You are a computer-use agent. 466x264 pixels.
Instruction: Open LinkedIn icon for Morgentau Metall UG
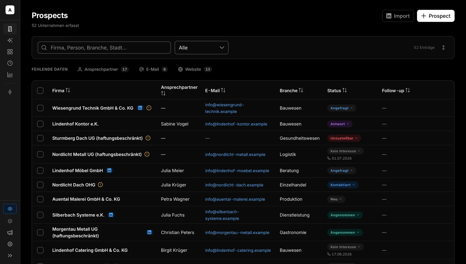(150, 232)
